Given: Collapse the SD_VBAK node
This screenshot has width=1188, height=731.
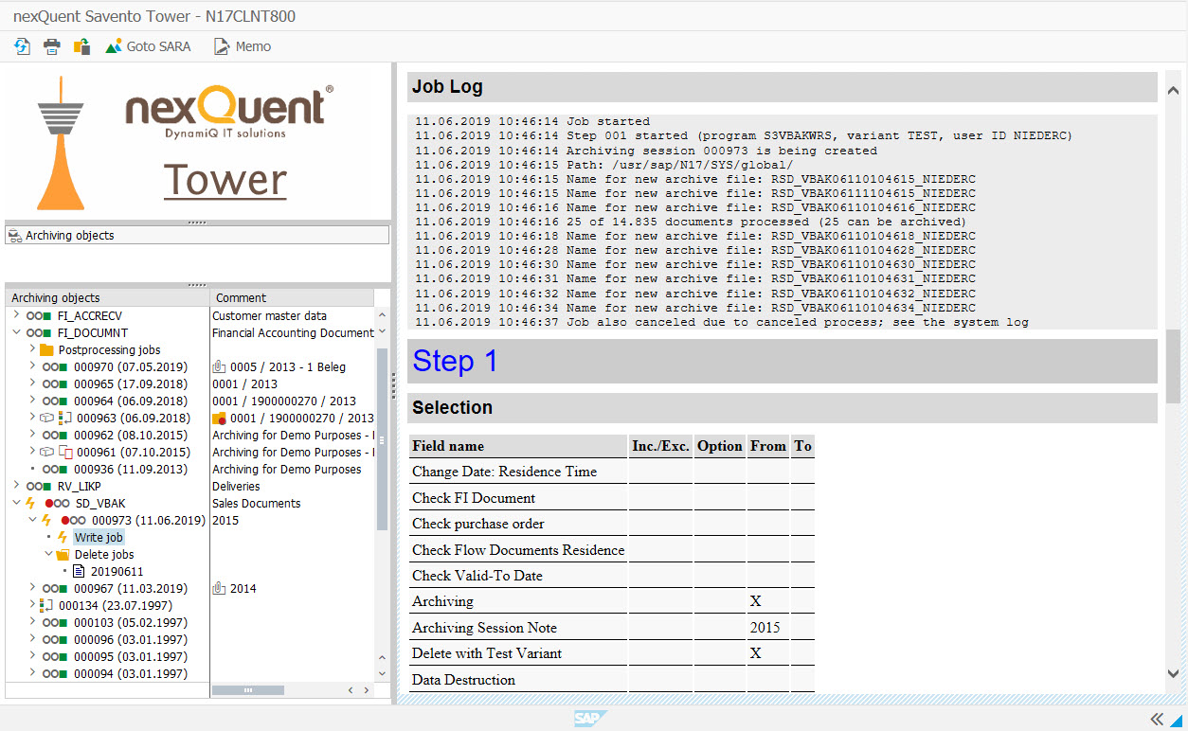Looking at the screenshot, I should [16, 503].
